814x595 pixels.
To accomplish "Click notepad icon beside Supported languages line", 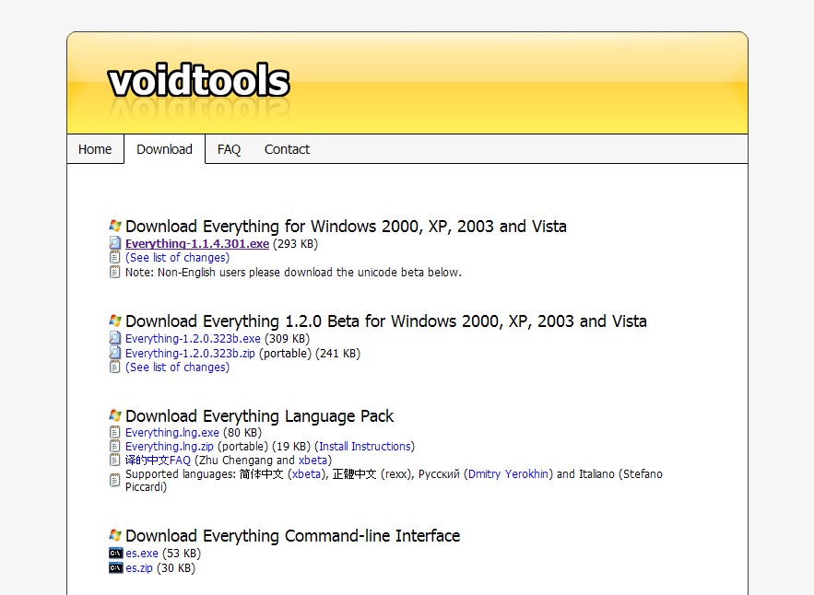I will click(114, 481).
